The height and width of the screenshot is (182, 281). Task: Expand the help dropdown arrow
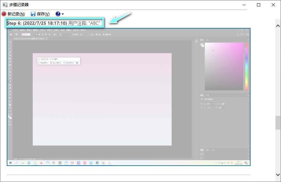coord(63,14)
